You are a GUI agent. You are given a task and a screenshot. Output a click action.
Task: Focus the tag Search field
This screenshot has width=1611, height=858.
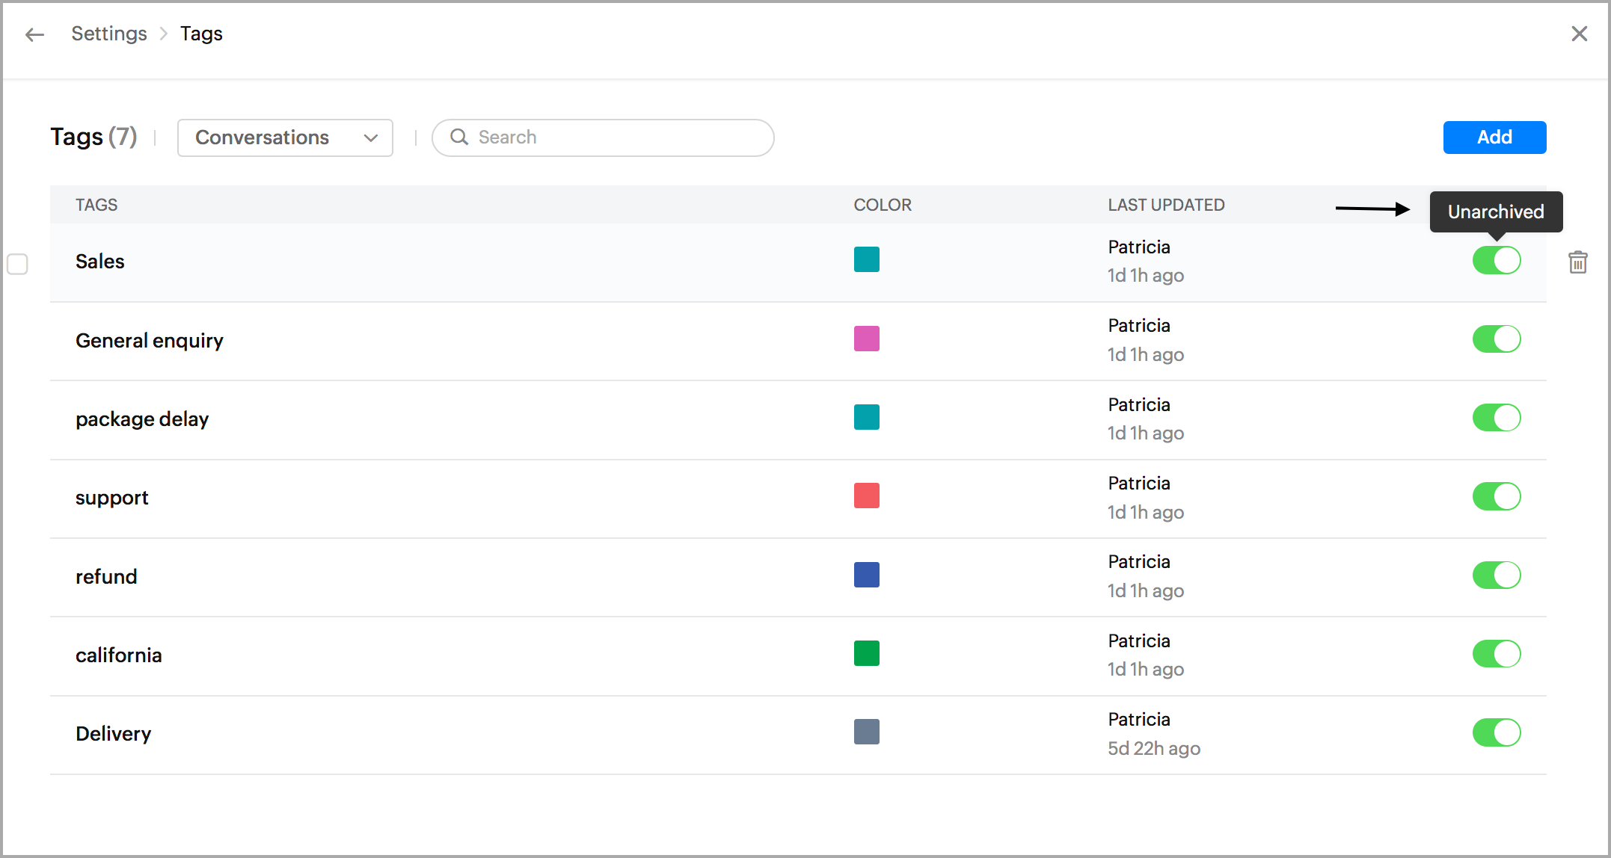tap(613, 138)
